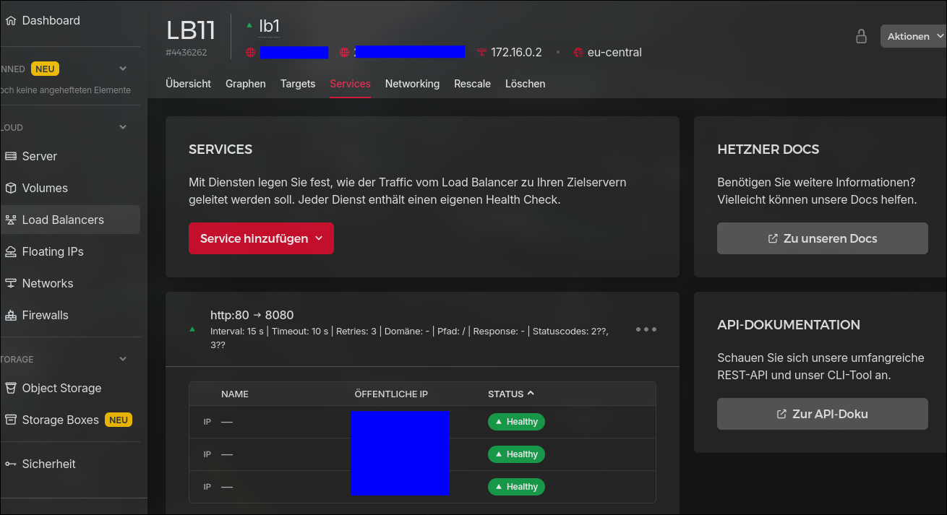947x515 pixels.
Task: Switch to the Targets tab
Action: [x=297, y=84]
